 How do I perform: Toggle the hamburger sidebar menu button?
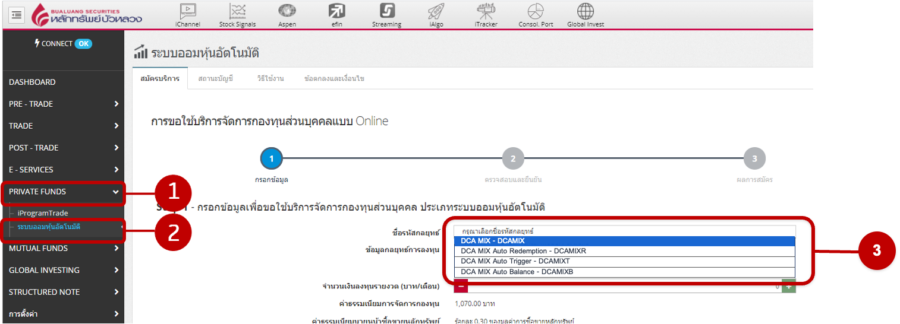(x=17, y=14)
